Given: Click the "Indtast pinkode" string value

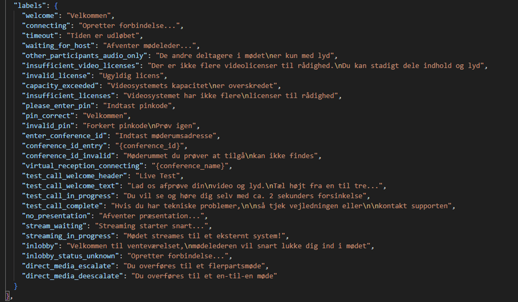Looking at the screenshot, I should (140, 106).
